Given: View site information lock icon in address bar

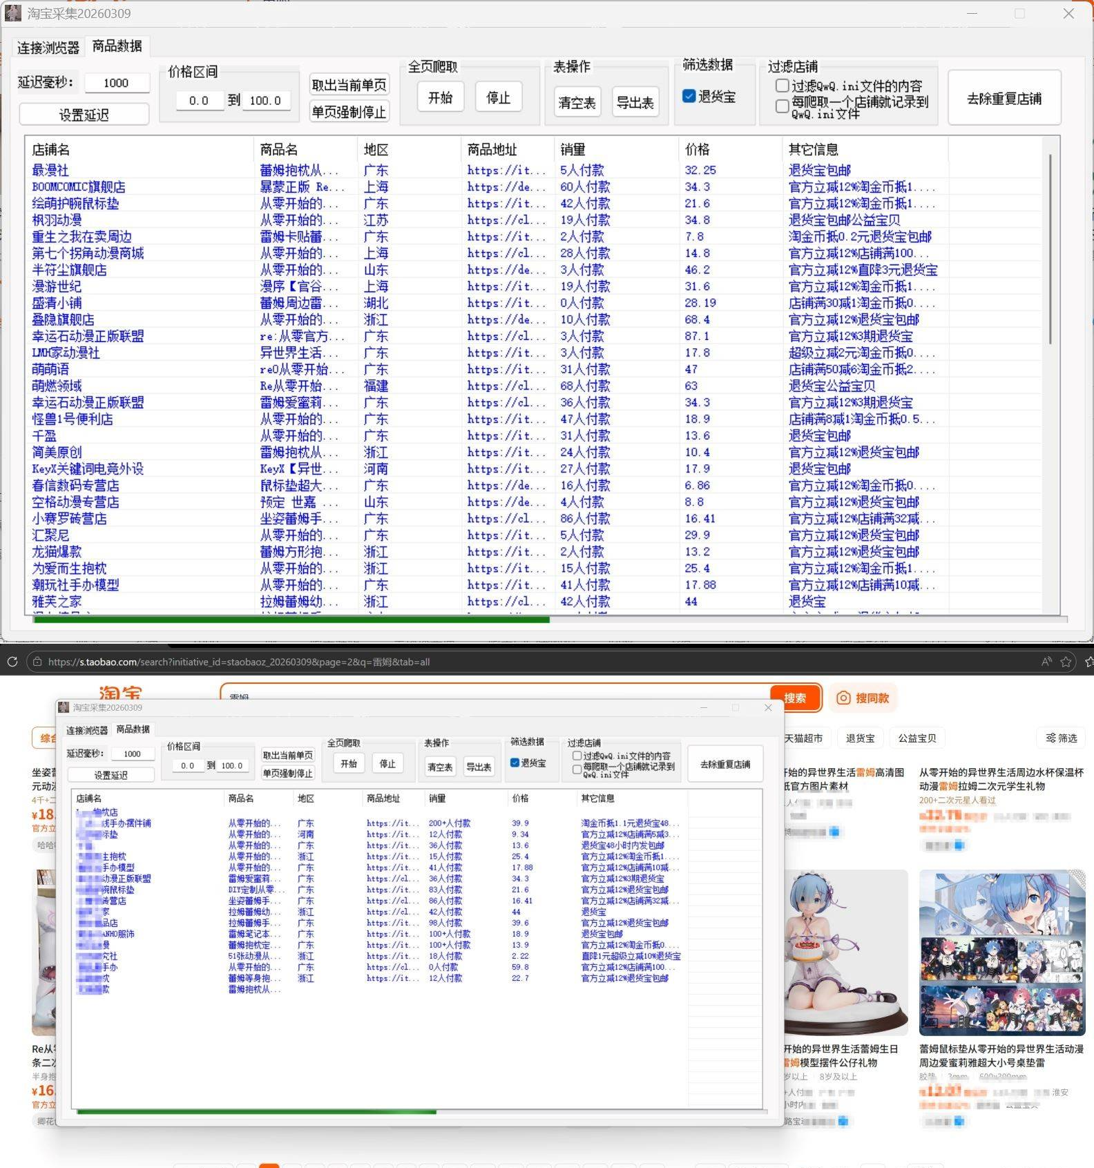Looking at the screenshot, I should pyautogui.click(x=37, y=662).
